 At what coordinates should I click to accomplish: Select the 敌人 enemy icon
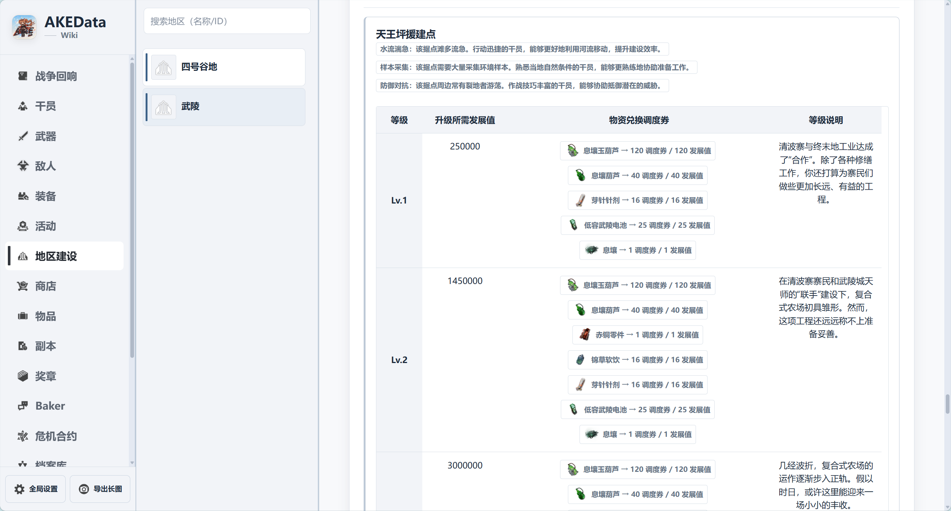23,166
